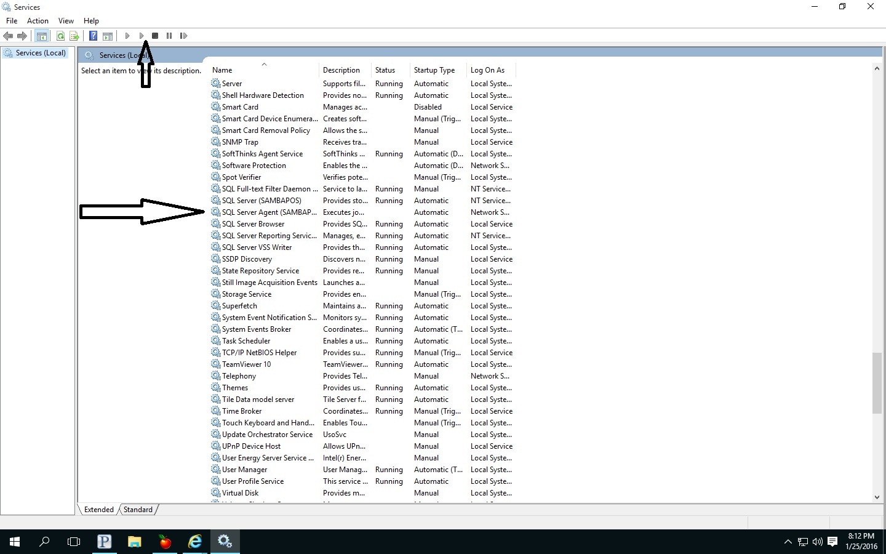886x554 pixels.
Task: Select the Virtual Disk service
Action: (363, 493)
